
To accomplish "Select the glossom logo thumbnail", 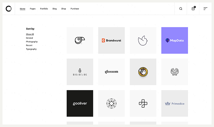I will [x=111, y=72].
